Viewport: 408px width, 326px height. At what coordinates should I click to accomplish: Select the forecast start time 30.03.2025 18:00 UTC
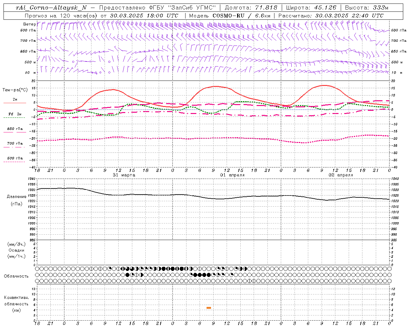144,15
